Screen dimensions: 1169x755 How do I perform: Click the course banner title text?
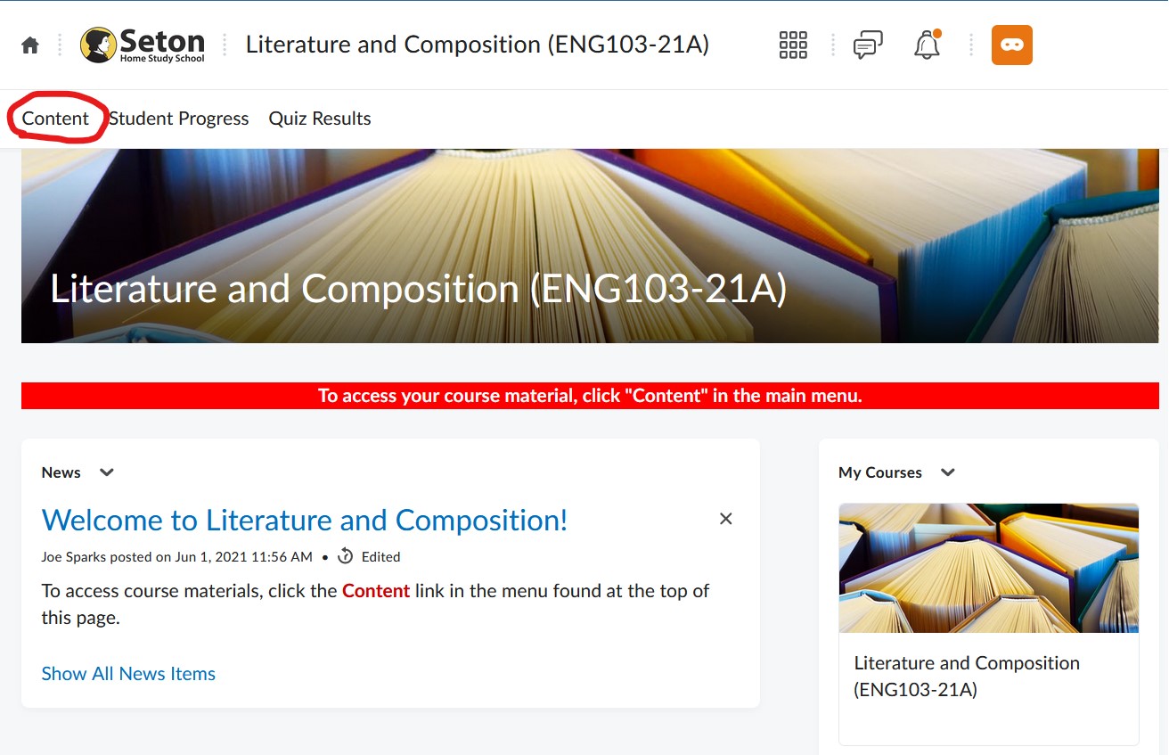pos(419,289)
